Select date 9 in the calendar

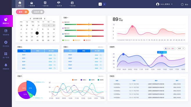[48, 29]
